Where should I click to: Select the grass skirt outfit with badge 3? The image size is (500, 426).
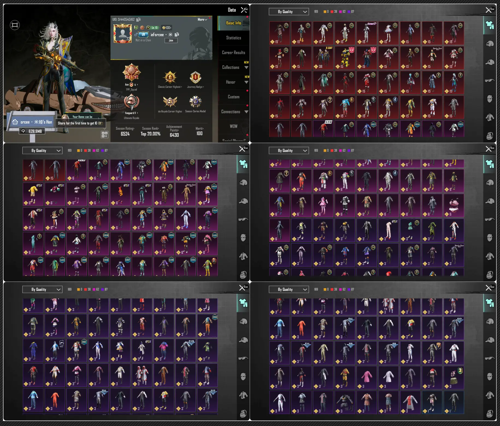pyautogui.click(x=454, y=378)
